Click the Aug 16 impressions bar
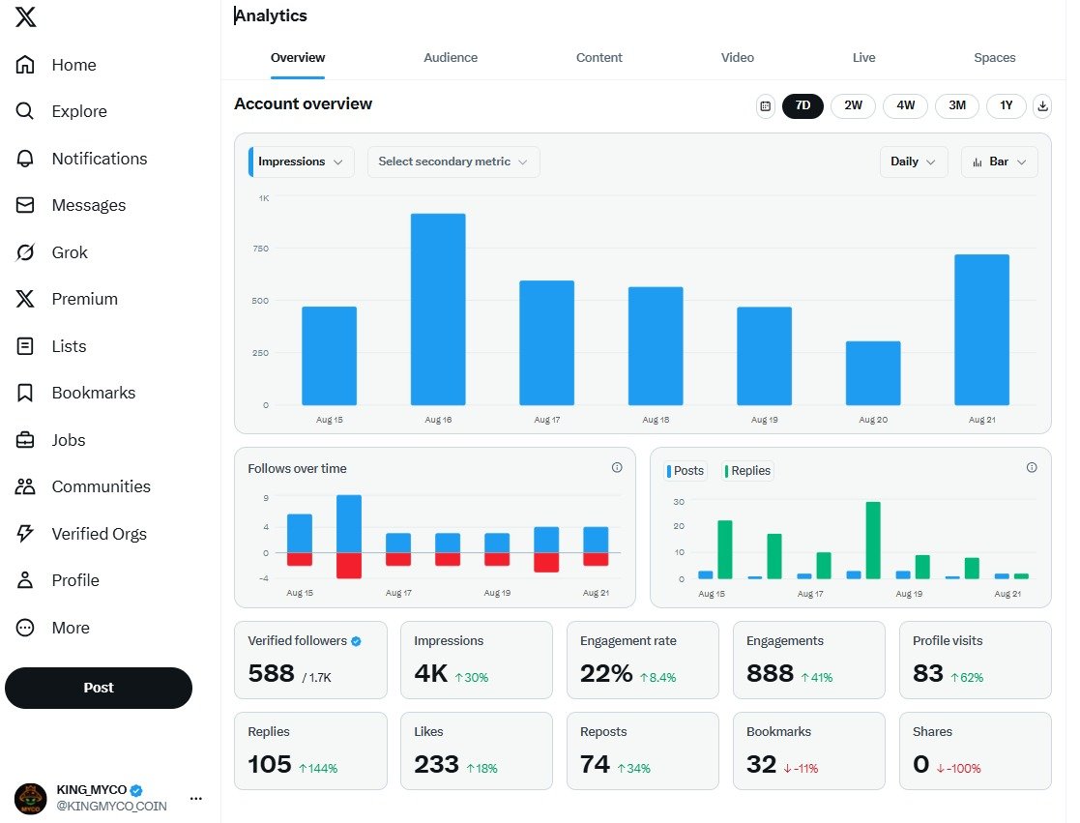 tap(438, 309)
